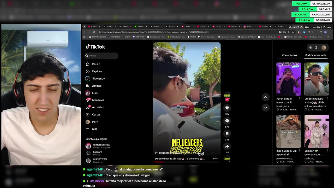334x188 pixels.
Task: Open Auron filtra el numero thumbnail
Action: tap(289, 79)
